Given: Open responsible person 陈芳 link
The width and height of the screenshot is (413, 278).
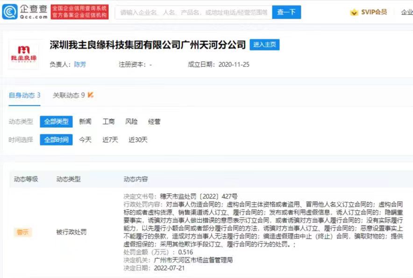Looking at the screenshot, I should (x=80, y=65).
